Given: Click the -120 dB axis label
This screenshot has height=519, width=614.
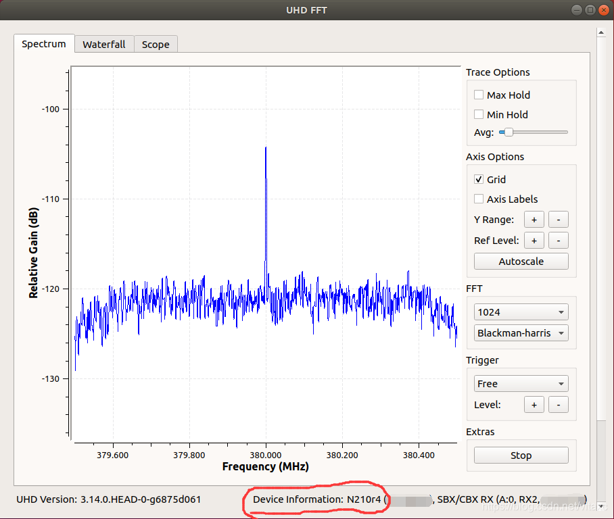Looking at the screenshot, I should (51, 289).
